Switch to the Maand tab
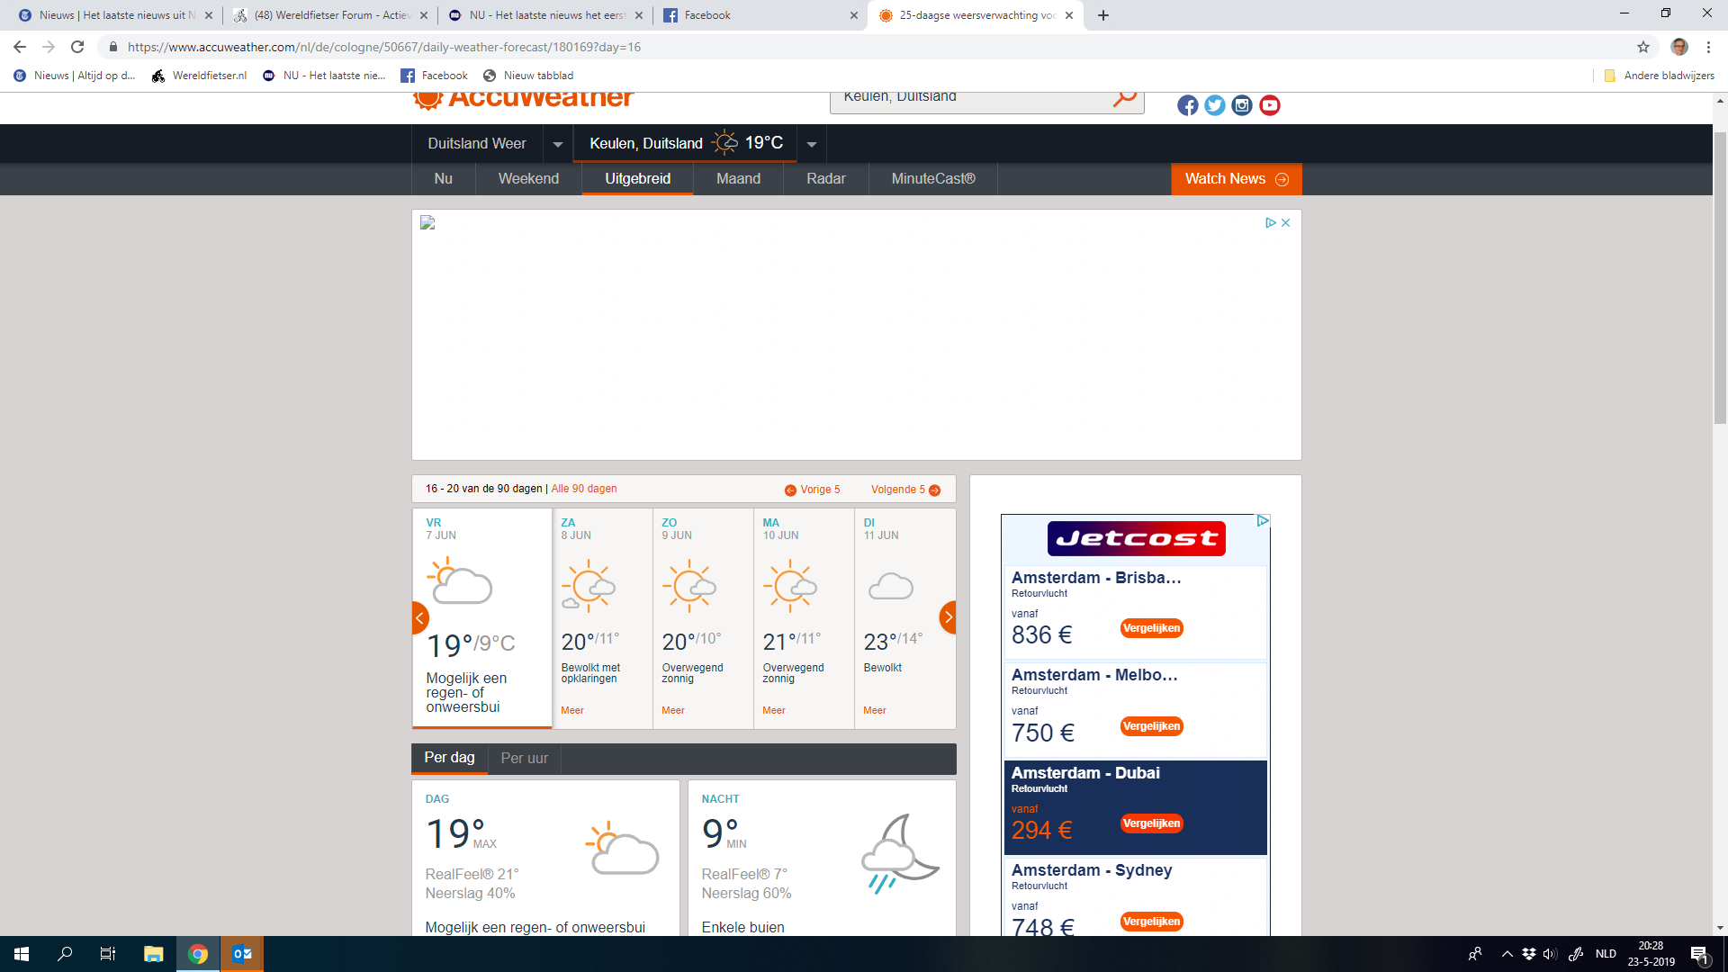Image resolution: width=1728 pixels, height=972 pixels. [x=738, y=179]
